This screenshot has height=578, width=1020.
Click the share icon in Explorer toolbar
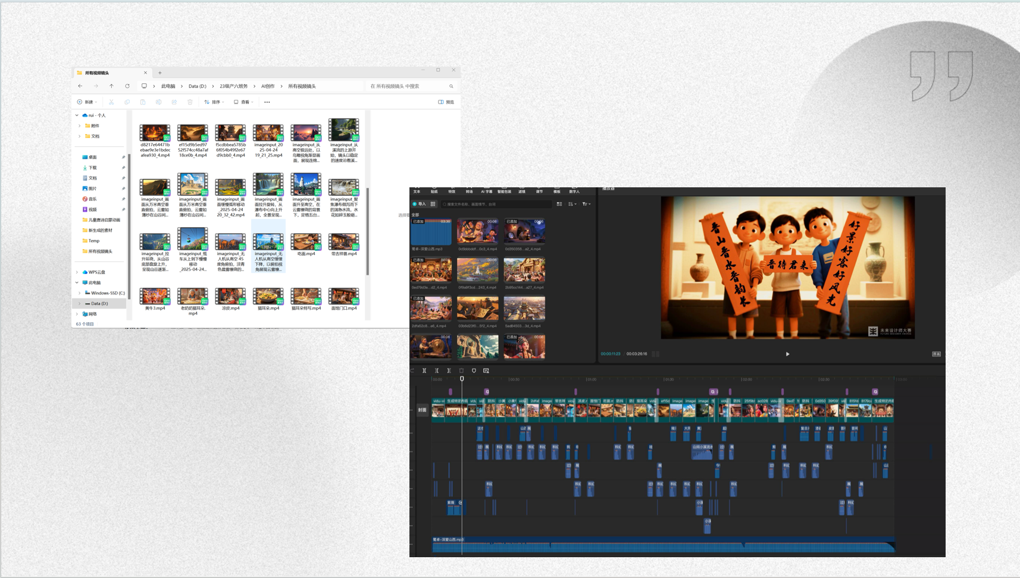point(174,102)
